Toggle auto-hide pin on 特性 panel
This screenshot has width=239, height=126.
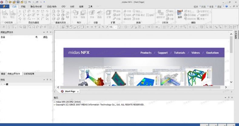(x=47, y=80)
